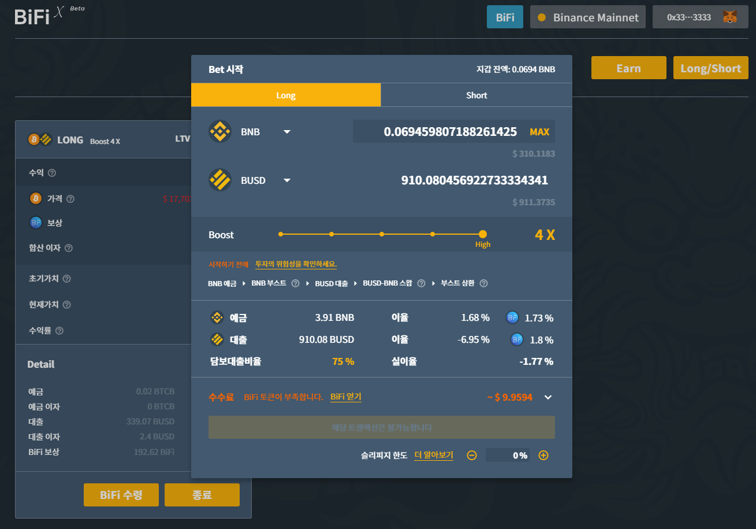This screenshot has width=756, height=529.
Task: Click the help icon after BUSD-BNB 스왑
Action: coord(421,283)
